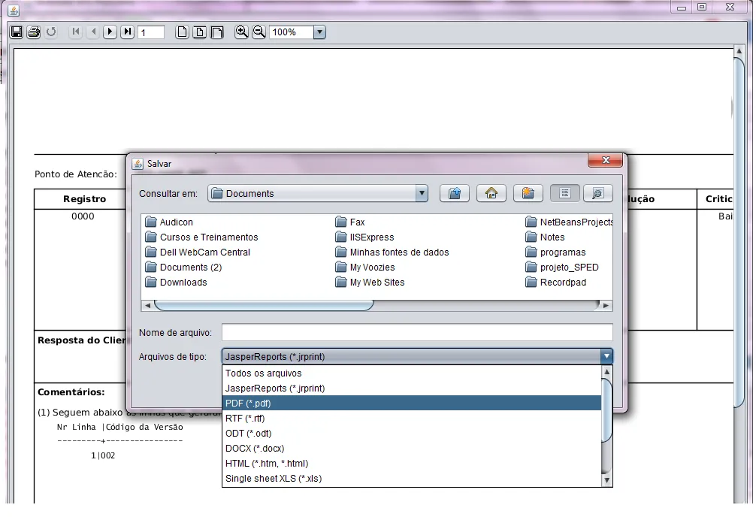The height and width of the screenshot is (517, 756).
Task: Print the report via printer icon
Action: tap(34, 32)
